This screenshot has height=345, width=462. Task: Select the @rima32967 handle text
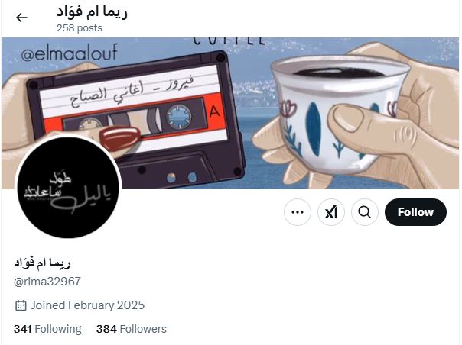click(47, 282)
